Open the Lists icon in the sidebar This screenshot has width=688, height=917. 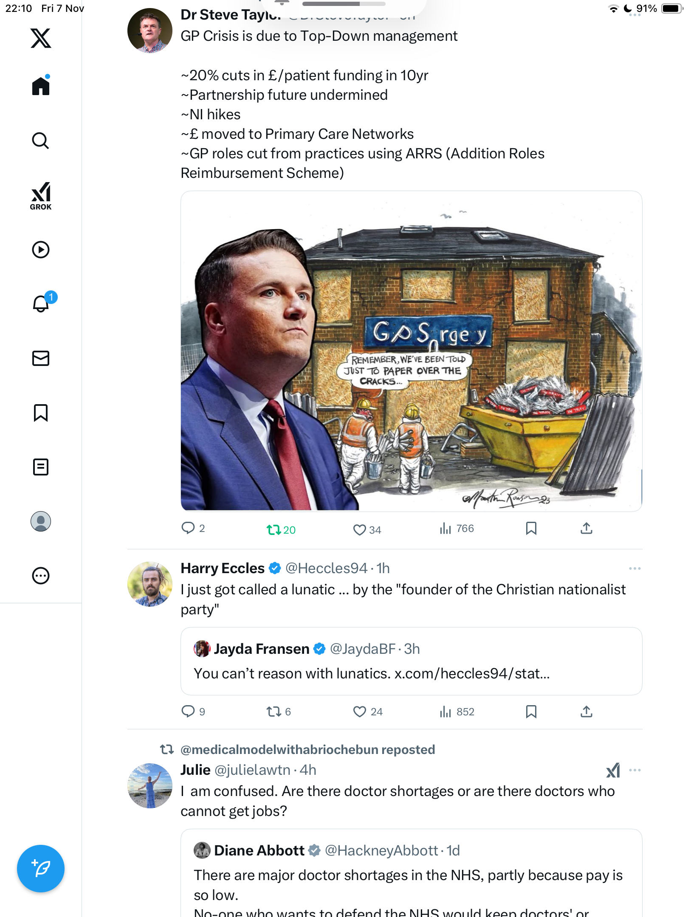41,467
